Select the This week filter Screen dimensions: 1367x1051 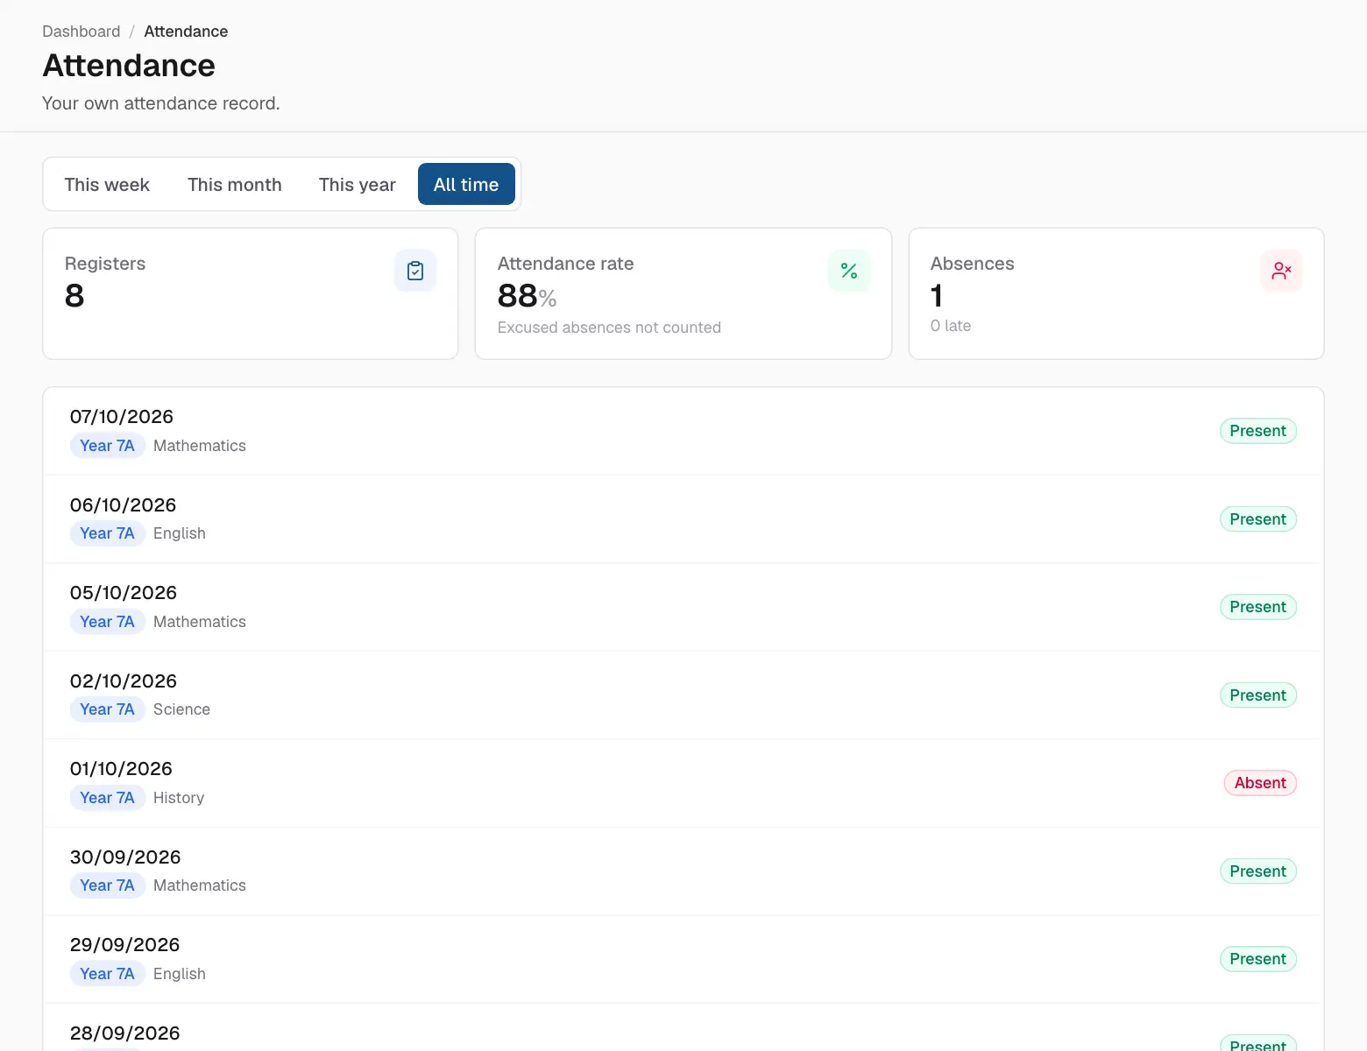(x=107, y=184)
